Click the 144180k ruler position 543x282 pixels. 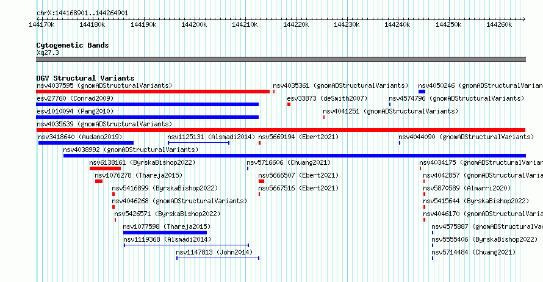[x=92, y=24]
